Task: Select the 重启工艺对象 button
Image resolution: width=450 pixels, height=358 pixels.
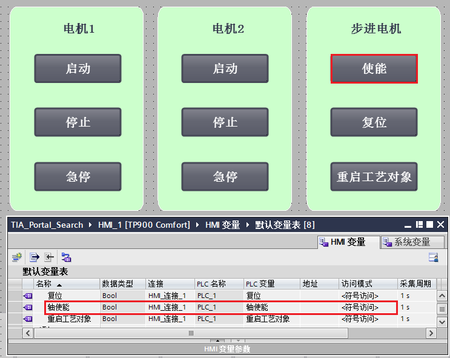Action: click(x=374, y=176)
